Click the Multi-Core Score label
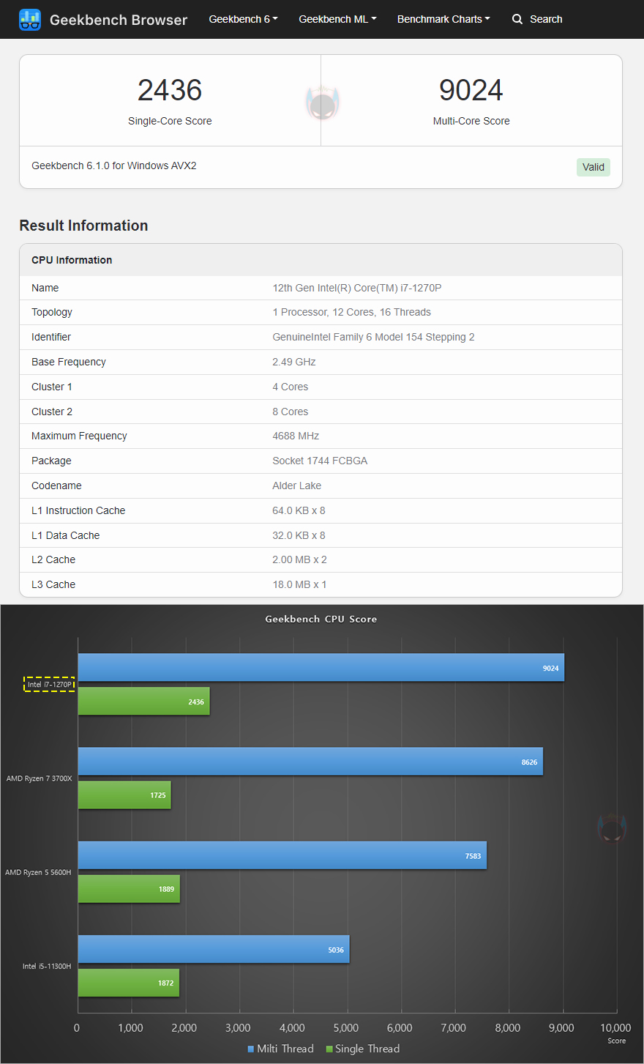Viewport: 644px width, 1064px height. click(471, 121)
